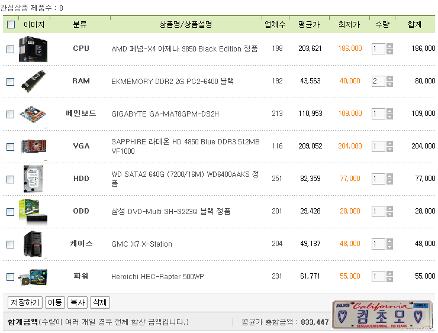The height and width of the screenshot is (333, 438).
Task: Open the Heroichi power supply thumbnail
Action: click(x=33, y=277)
